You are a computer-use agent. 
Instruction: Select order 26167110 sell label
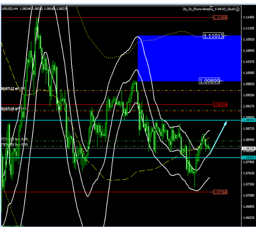pyautogui.click(x=13, y=109)
